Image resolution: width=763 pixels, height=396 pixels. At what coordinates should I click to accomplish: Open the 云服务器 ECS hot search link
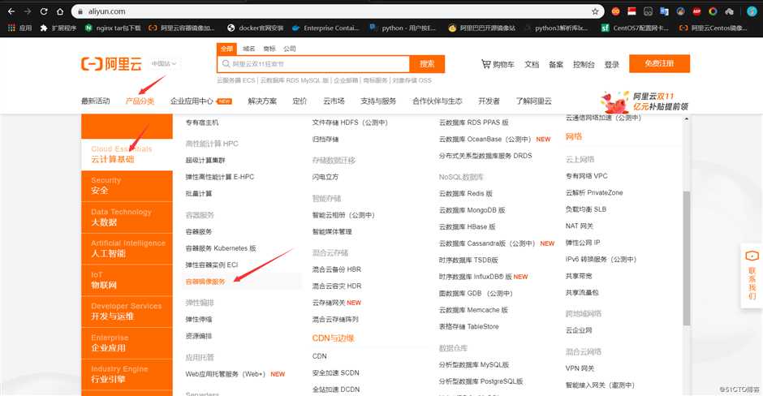(236, 80)
